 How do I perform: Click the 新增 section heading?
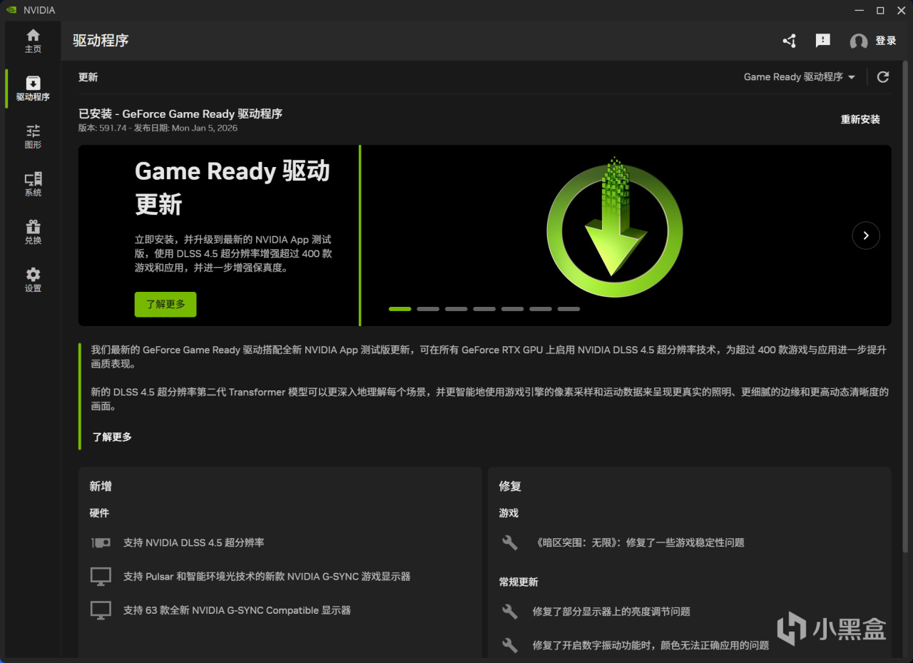click(101, 486)
